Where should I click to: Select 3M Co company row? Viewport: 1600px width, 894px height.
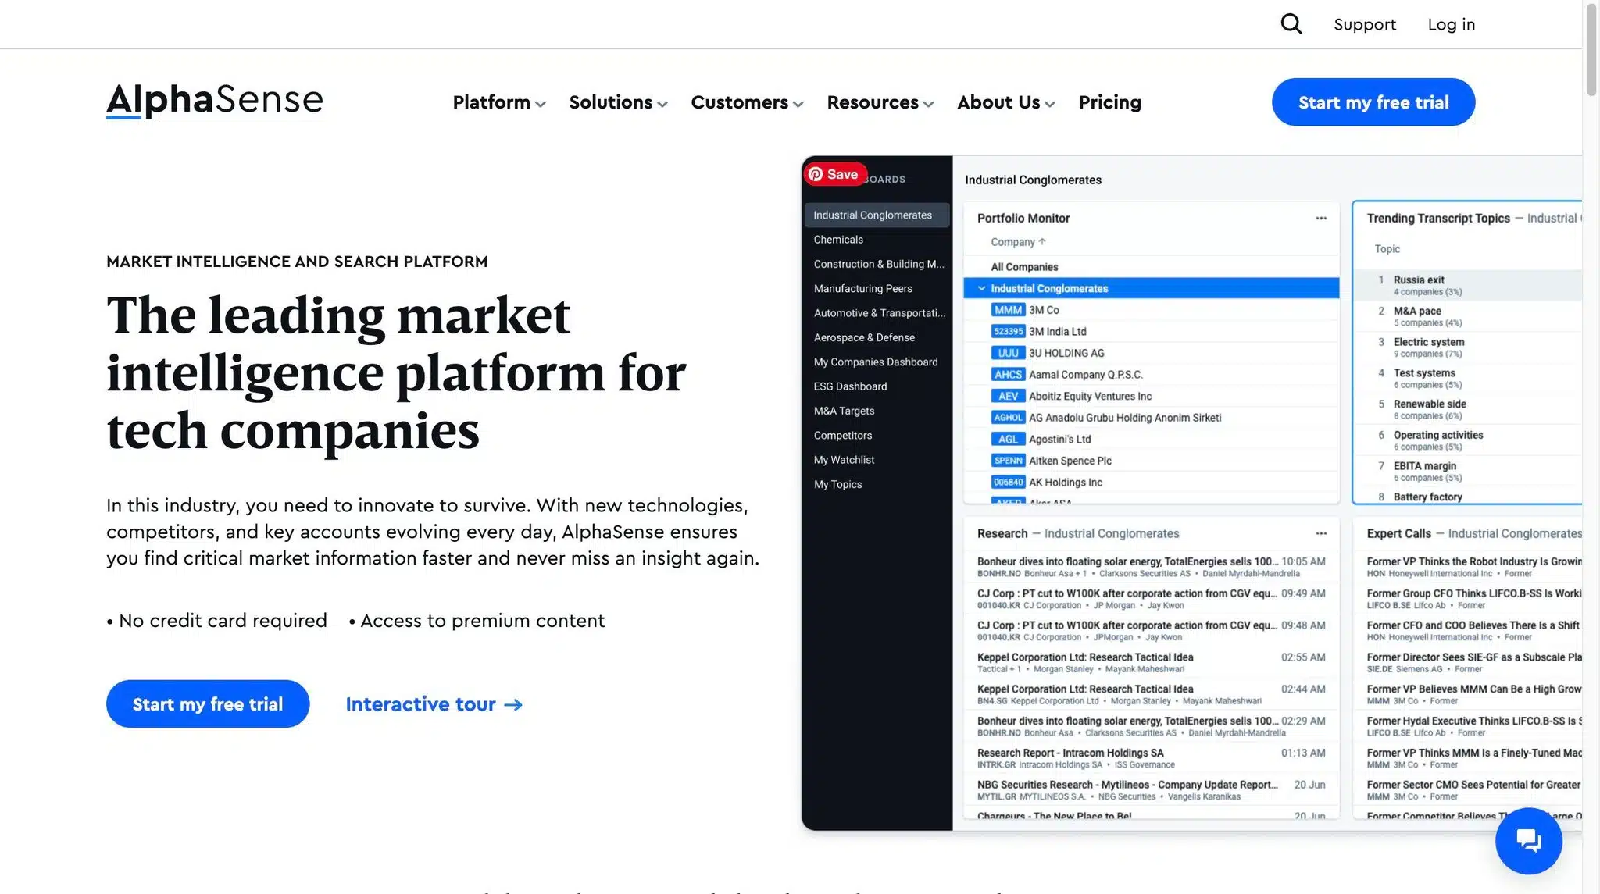click(x=1151, y=310)
